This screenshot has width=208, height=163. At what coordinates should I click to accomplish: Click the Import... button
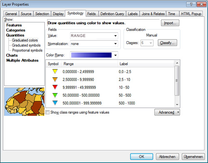point(170,23)
